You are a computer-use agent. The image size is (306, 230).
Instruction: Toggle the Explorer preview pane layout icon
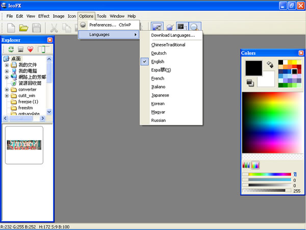[43, 49]
